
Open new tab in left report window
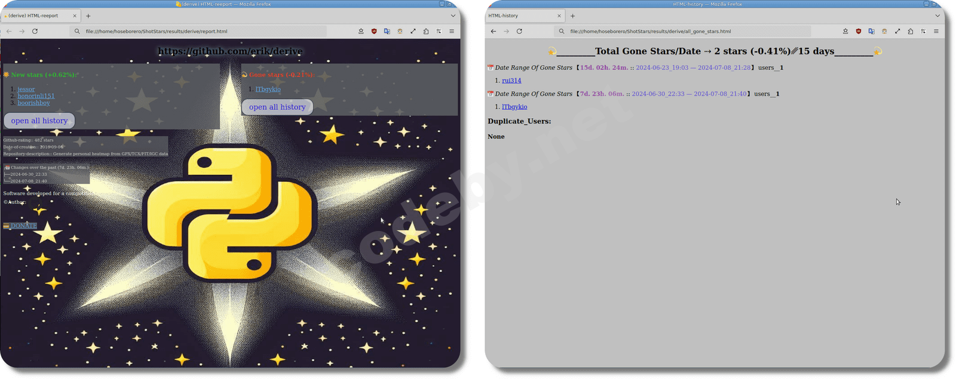[x=88, y=16]
